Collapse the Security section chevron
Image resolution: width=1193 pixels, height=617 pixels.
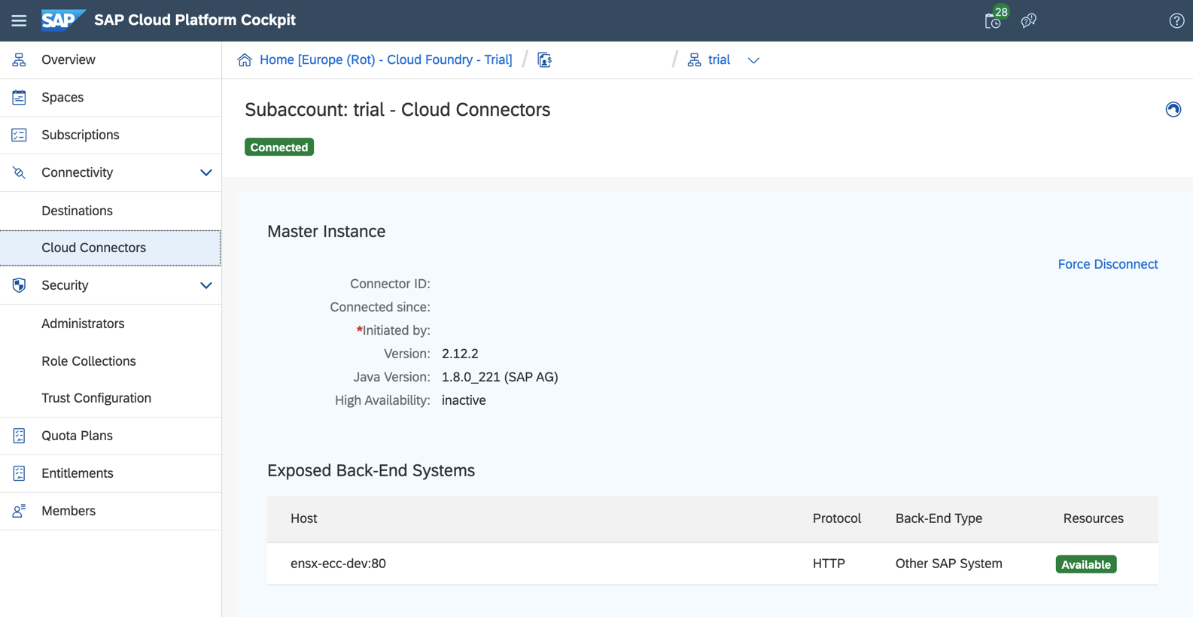pyautogui.click(x=205, y=285)
